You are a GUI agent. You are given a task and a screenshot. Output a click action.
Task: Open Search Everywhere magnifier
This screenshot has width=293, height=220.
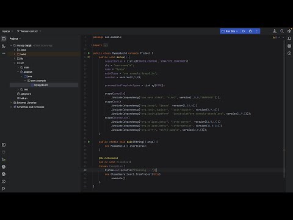tap(282, 31)
